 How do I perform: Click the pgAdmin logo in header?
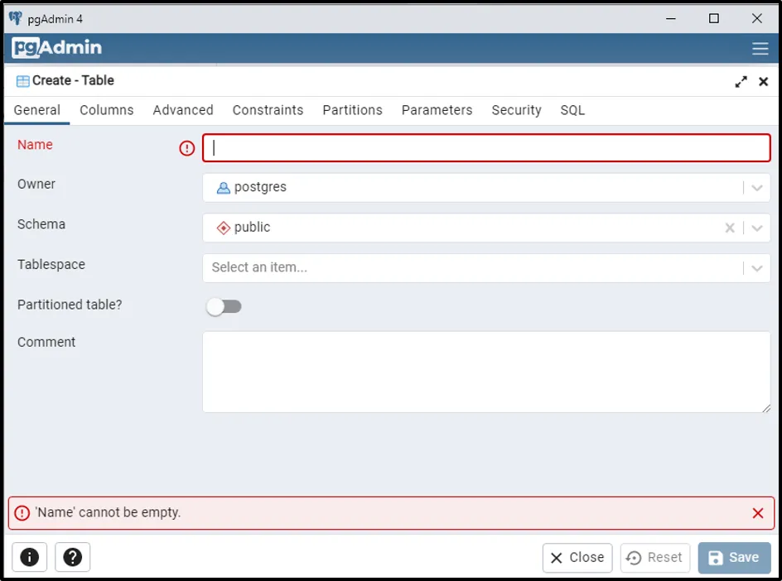click(57, 48)
